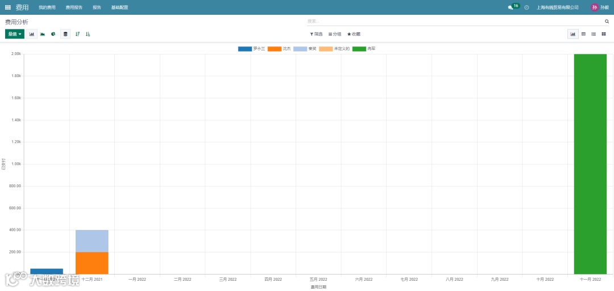Open the 分组 group-by dropdown

pos(335,34)
